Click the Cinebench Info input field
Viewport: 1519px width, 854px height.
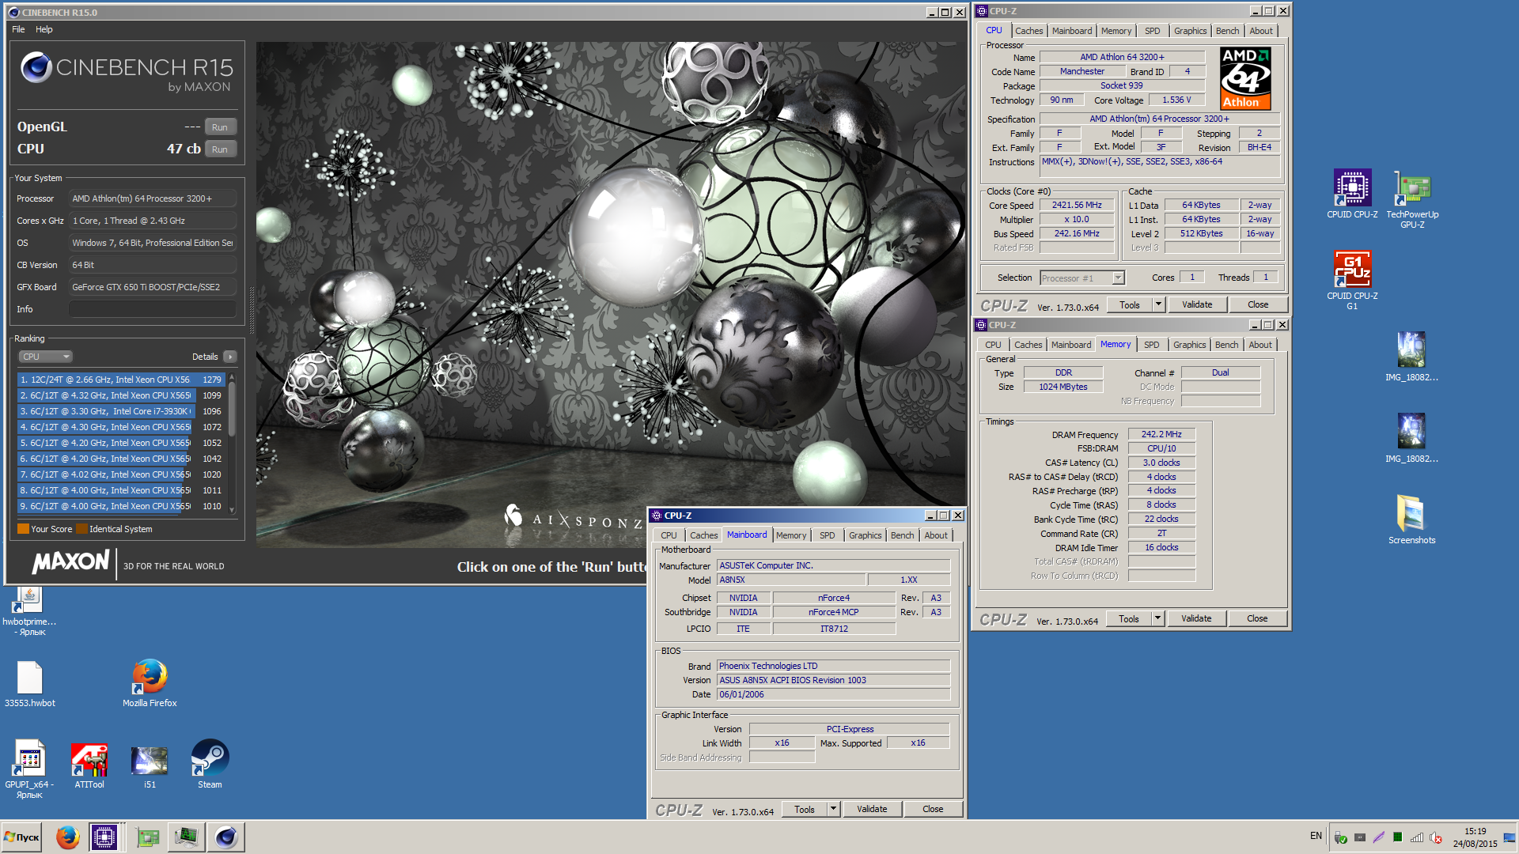[152, 309]
